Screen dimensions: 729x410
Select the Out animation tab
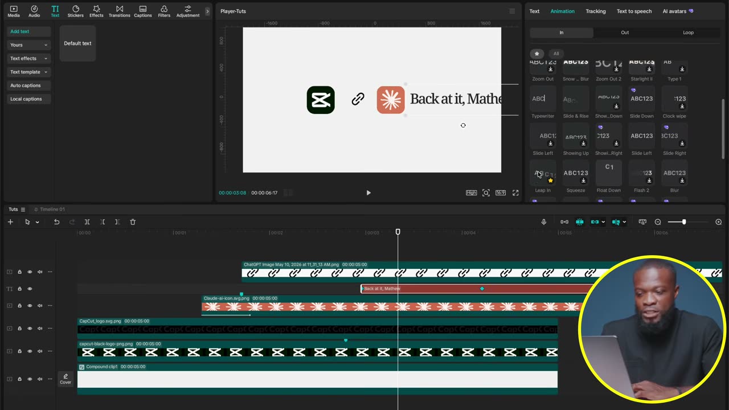pyautogui.click(x=625, y=32)
